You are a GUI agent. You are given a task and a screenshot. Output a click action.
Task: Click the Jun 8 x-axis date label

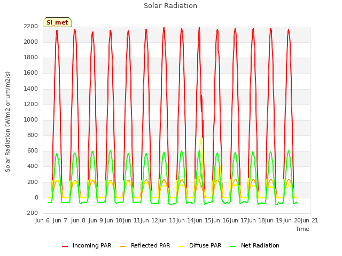(78, 220)
